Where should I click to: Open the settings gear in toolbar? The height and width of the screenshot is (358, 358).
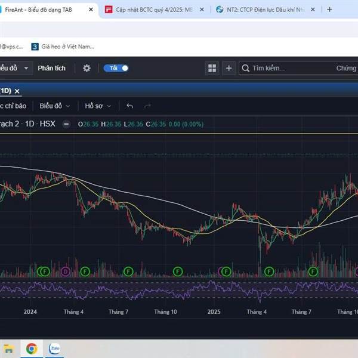tap(87, 68)
